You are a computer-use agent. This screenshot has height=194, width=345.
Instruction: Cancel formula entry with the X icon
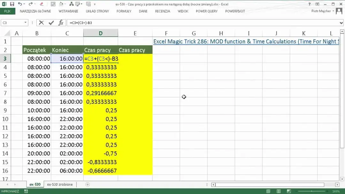tap(42, 23)
